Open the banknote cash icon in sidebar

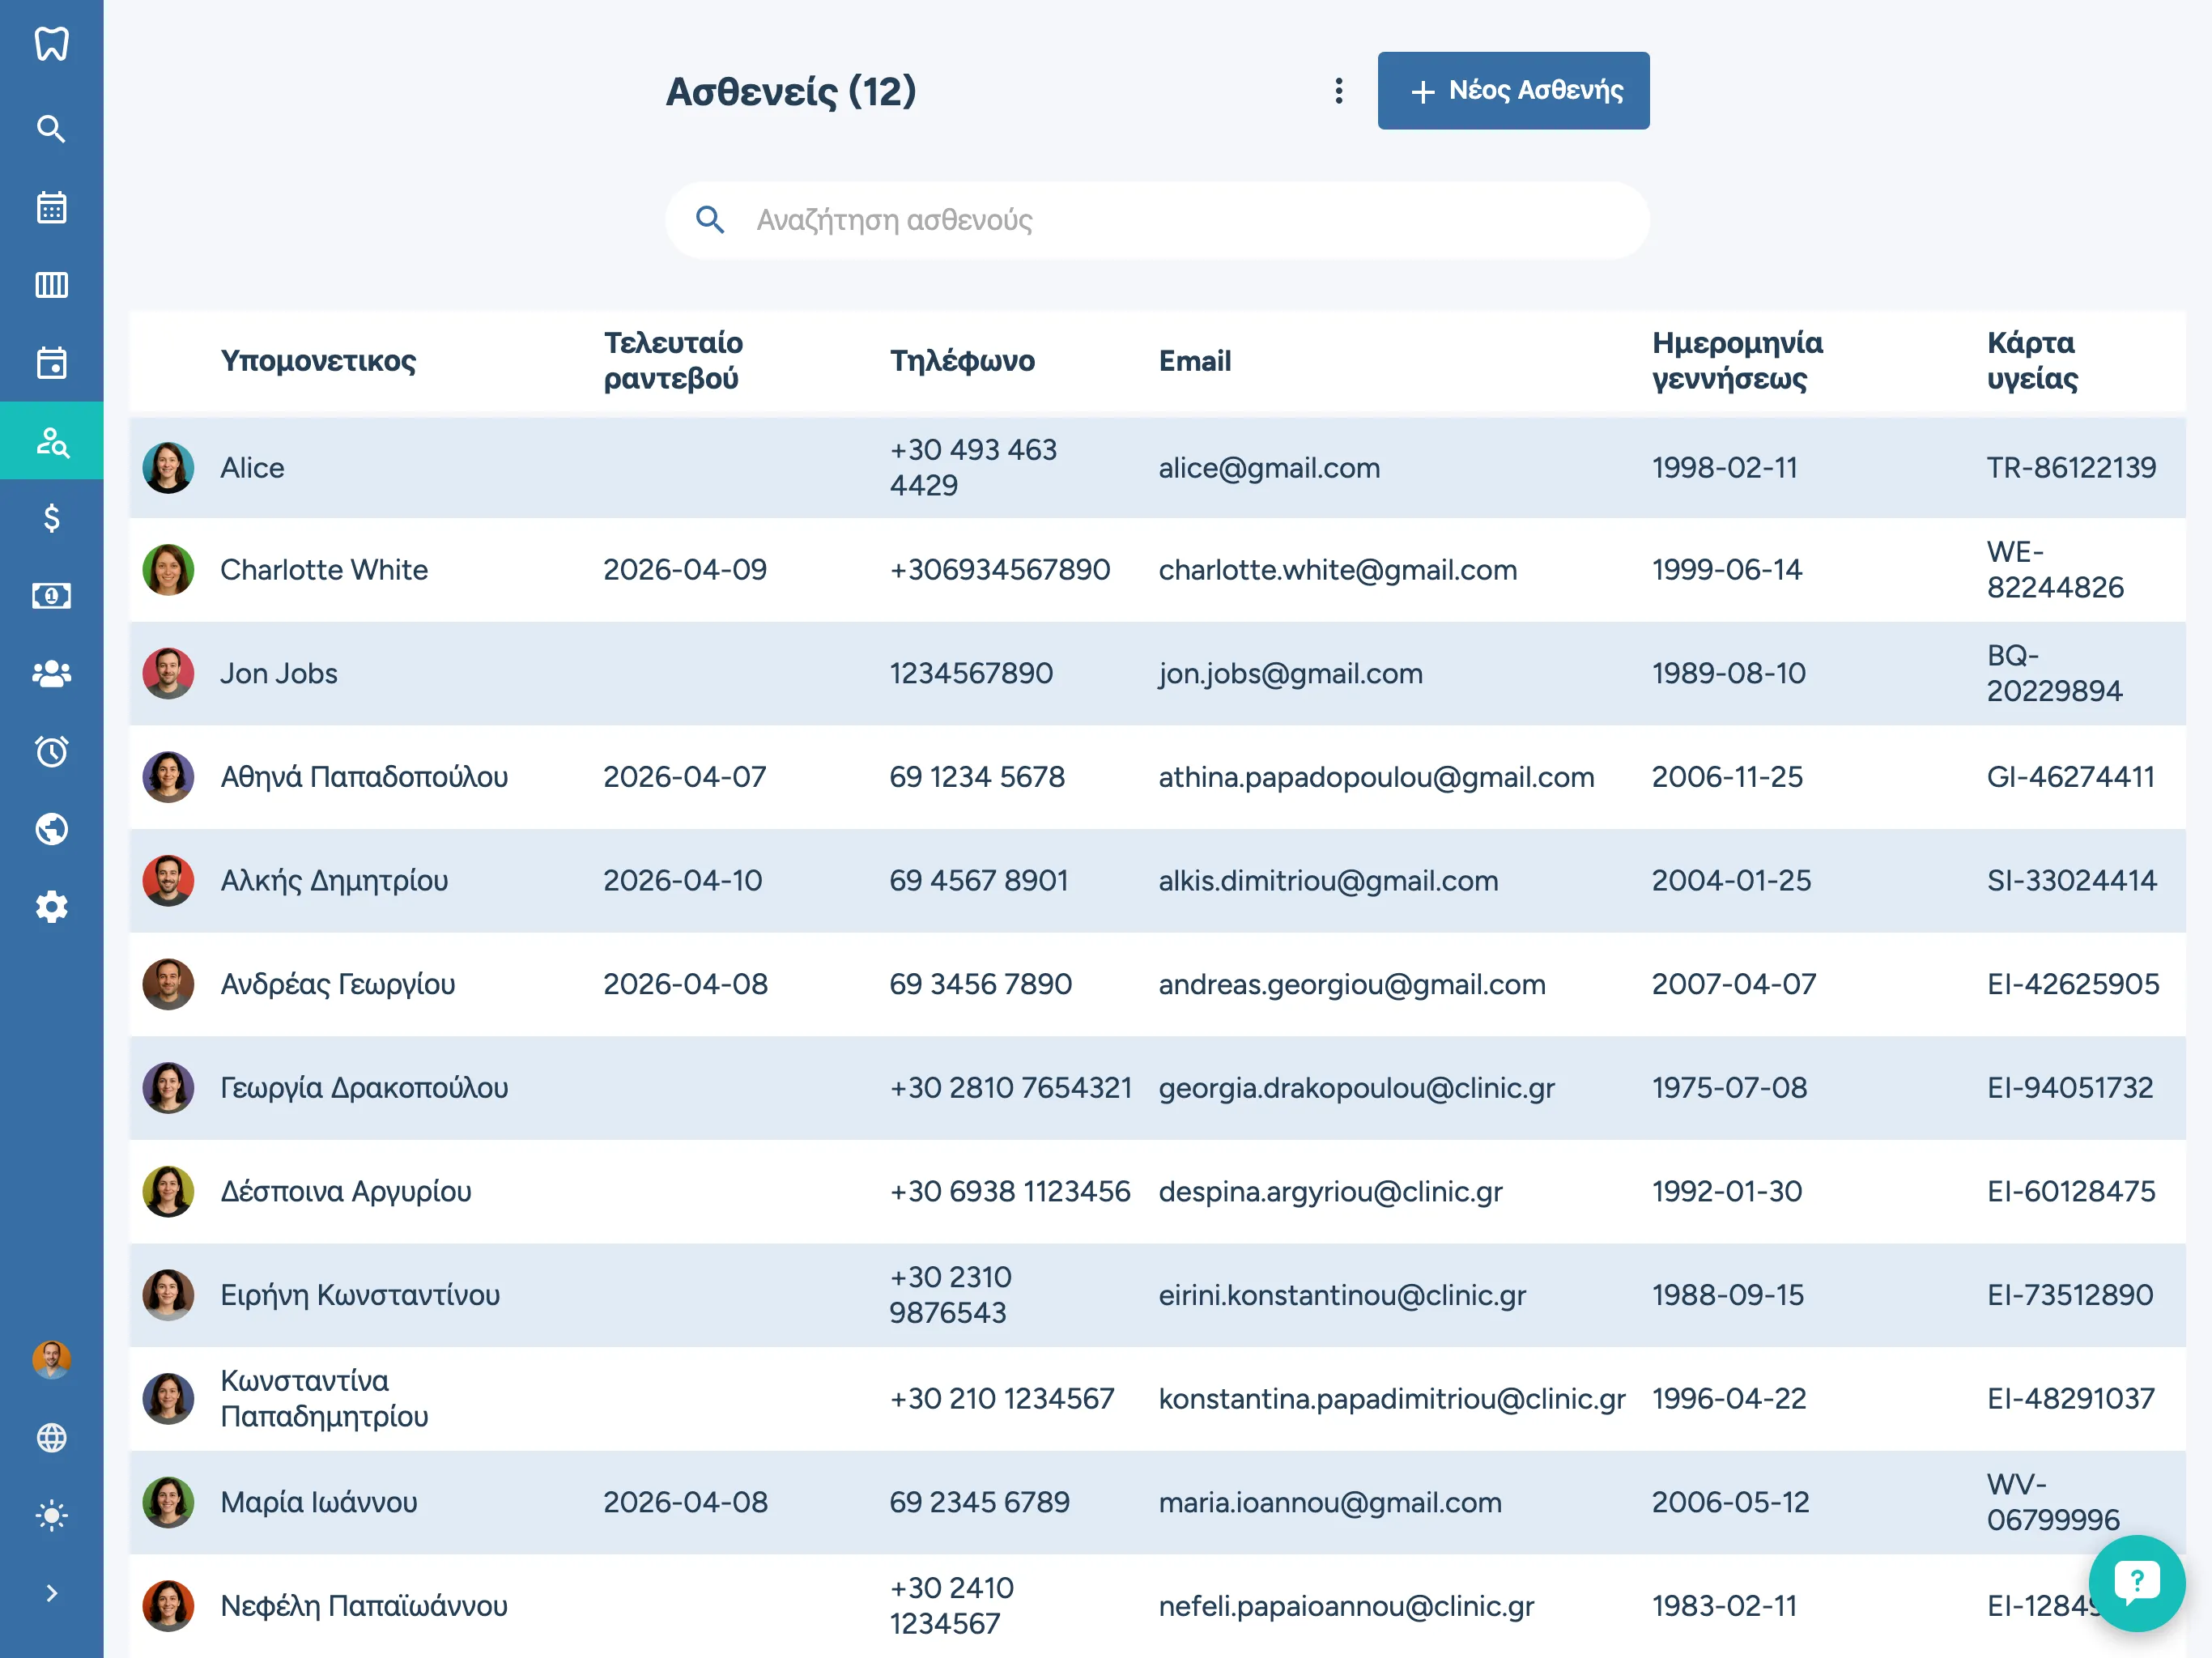pos(51,596)
